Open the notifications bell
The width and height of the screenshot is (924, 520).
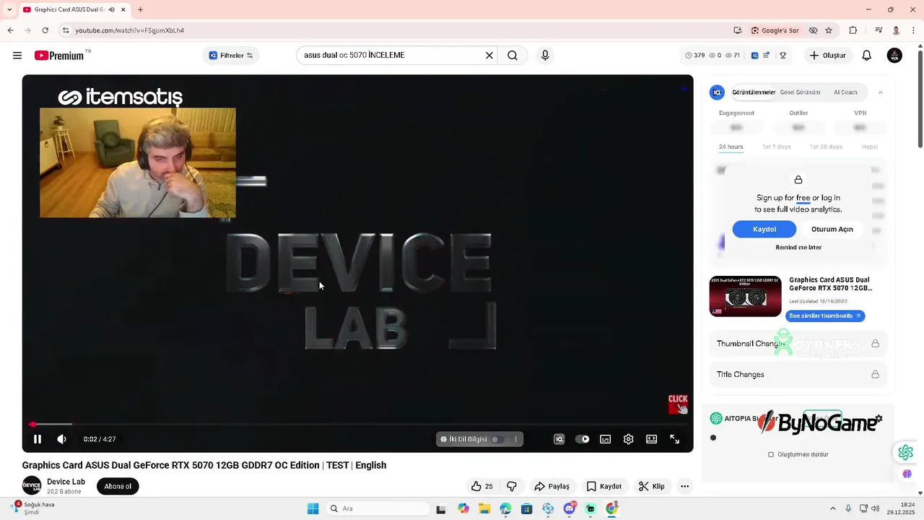867,56
